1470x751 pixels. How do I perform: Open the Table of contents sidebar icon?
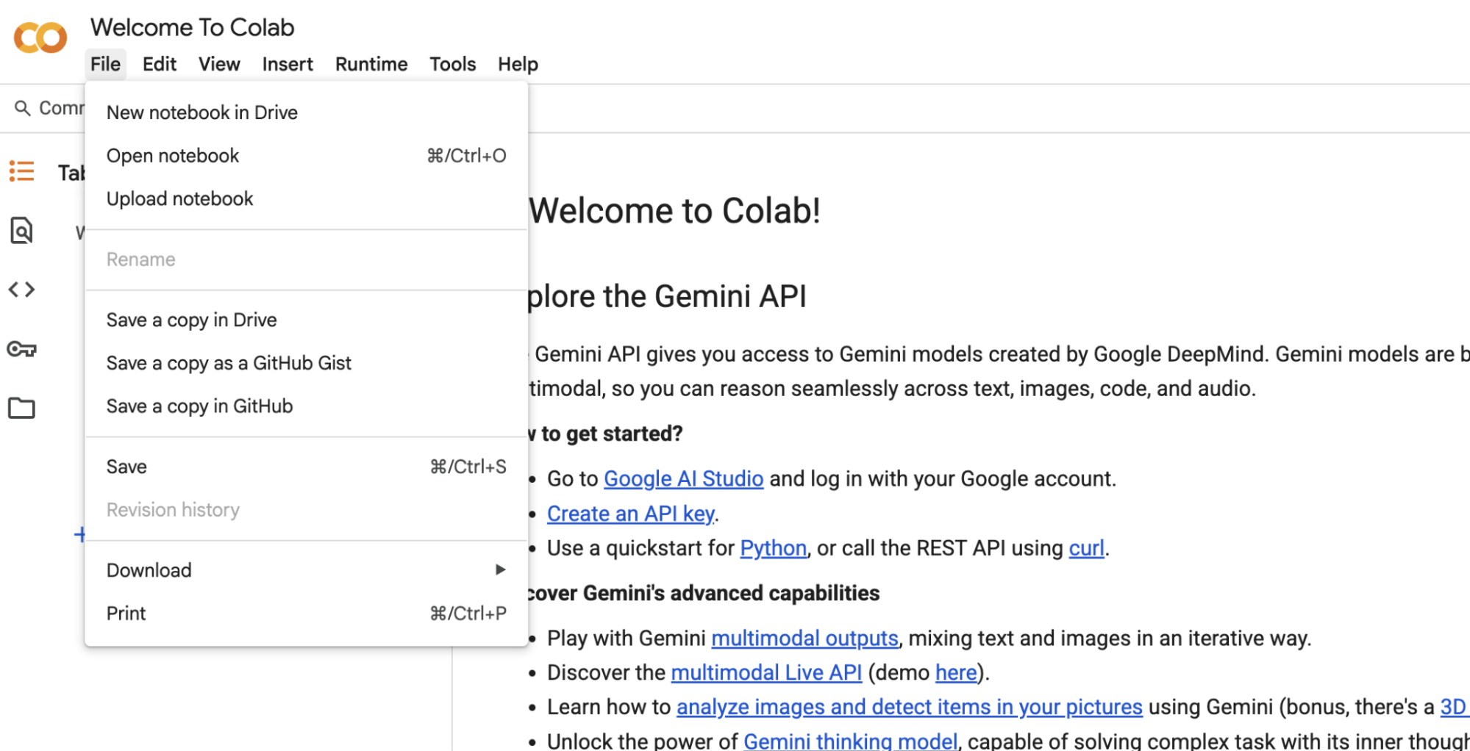click(21, 172)
